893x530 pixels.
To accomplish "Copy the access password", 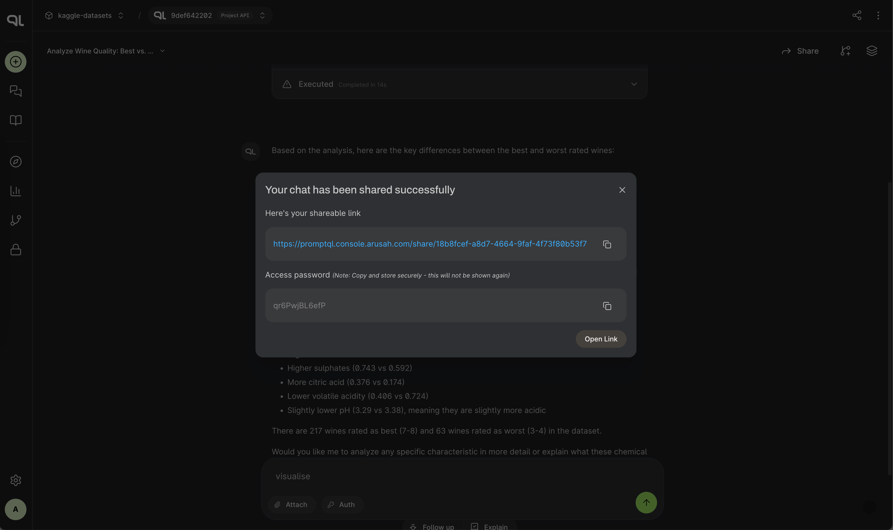I will tap(607, 306).
